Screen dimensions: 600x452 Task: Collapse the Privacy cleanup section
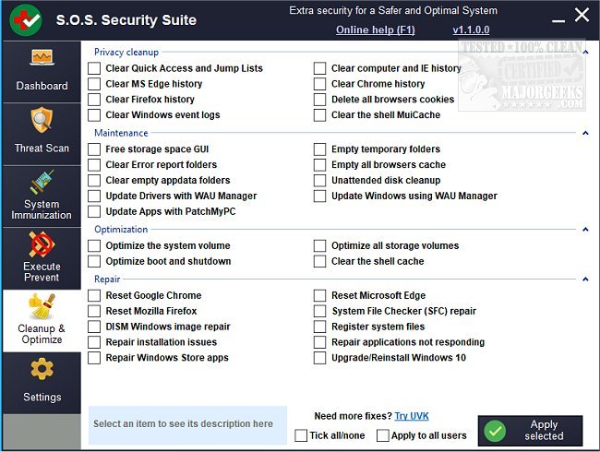coord(585,53)
